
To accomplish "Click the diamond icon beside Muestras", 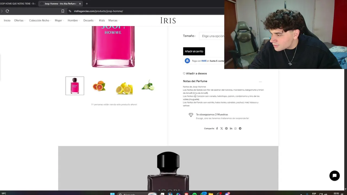I will point(191,115).
